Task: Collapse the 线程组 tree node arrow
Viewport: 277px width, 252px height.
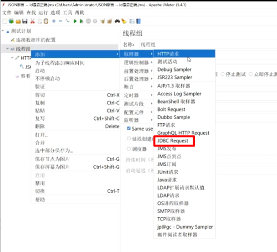Action: click(8, 48)
